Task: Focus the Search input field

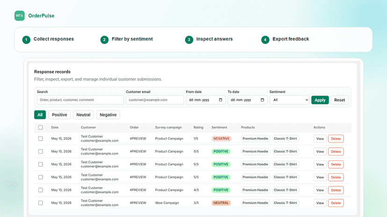Action: point(80,100)
